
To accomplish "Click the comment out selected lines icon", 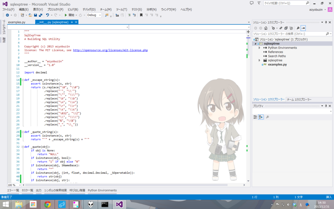I will (x=129, y=15).
